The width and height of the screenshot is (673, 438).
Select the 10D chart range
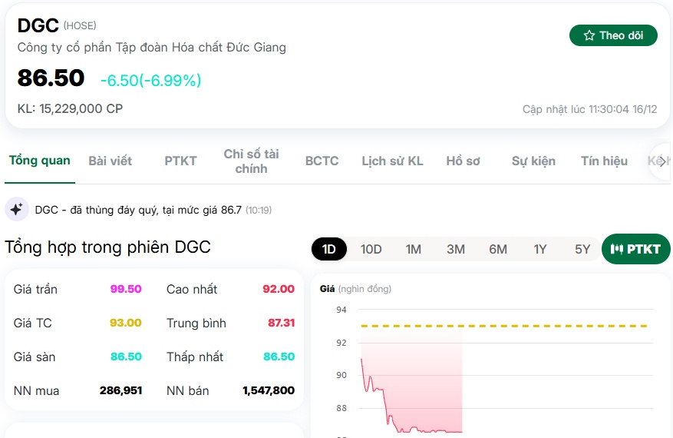[x=371, y=249]
